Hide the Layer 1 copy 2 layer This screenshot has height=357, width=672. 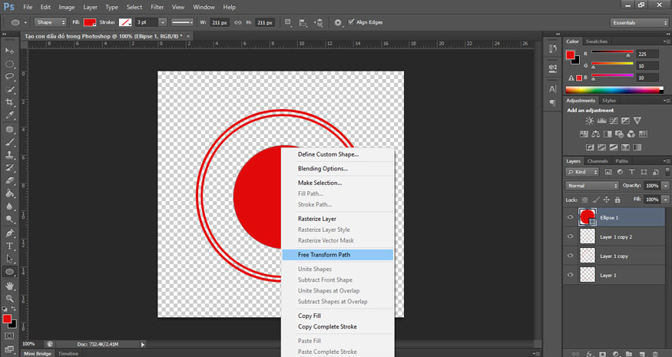[570, 236]
